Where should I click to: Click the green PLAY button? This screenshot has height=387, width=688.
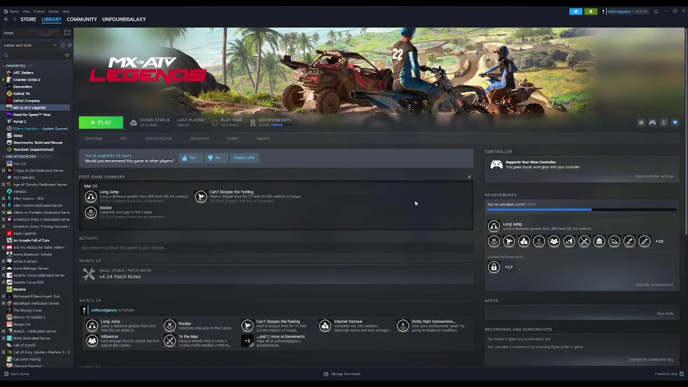(x=101, y=123)
